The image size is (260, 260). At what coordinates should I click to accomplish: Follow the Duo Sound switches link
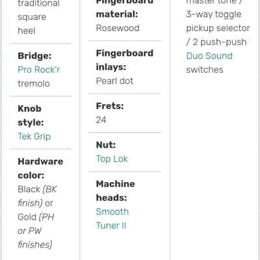[209, 56]
